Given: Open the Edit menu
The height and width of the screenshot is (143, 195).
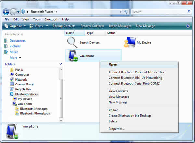Looking at the screenshot, I should (x=16, y=19).
